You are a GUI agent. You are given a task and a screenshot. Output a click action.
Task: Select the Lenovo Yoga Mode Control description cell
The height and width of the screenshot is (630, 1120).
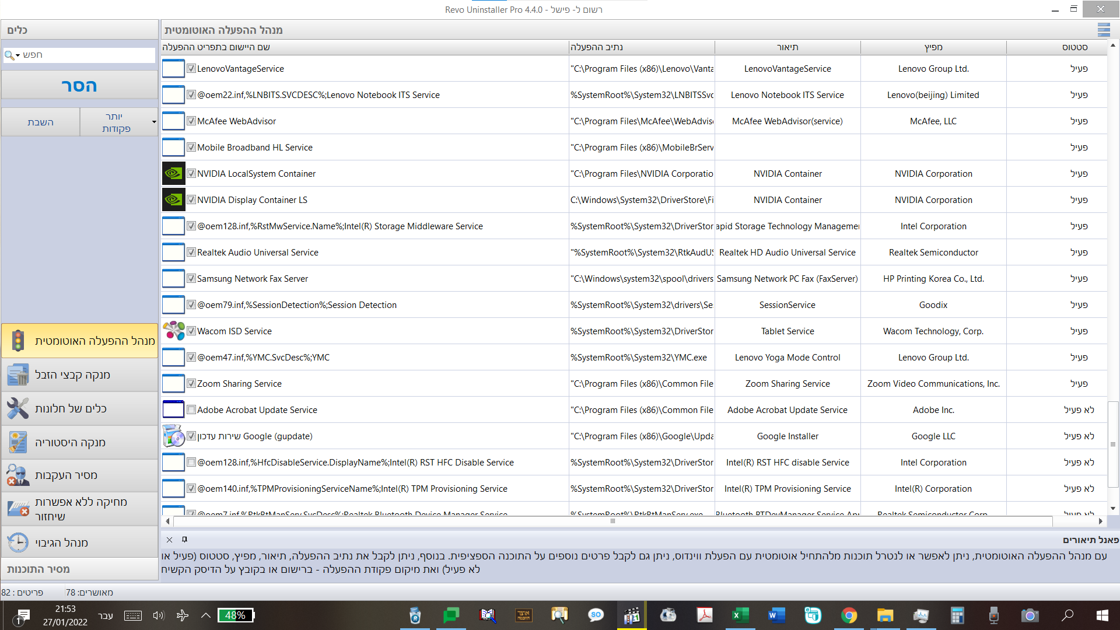(x=787, y=357)
